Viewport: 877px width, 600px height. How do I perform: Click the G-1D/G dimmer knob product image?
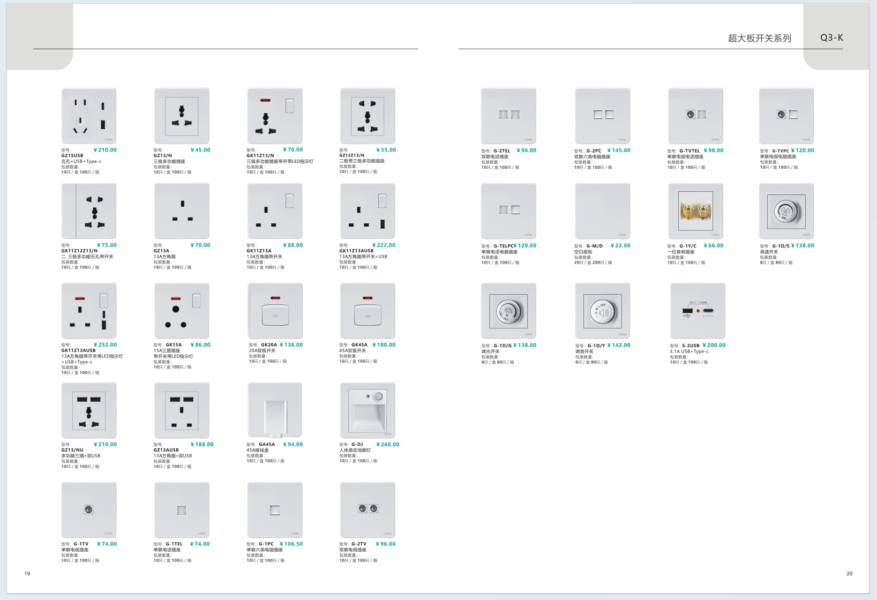[x=508, y=311]
